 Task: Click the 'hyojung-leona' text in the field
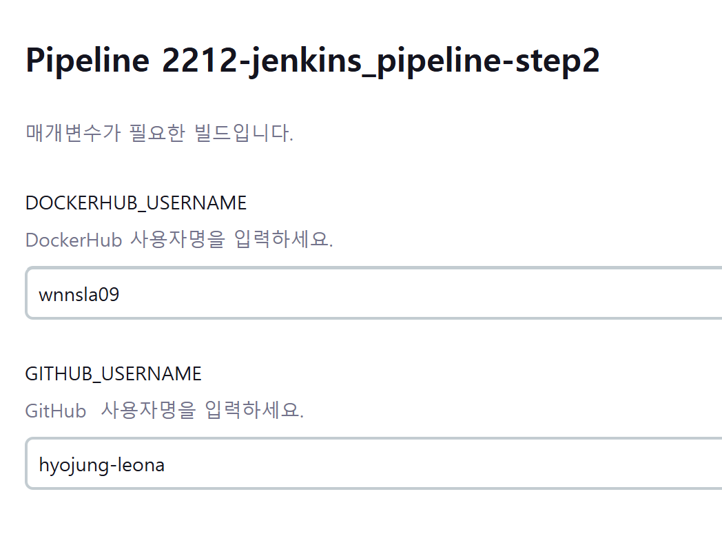point(101,465)
